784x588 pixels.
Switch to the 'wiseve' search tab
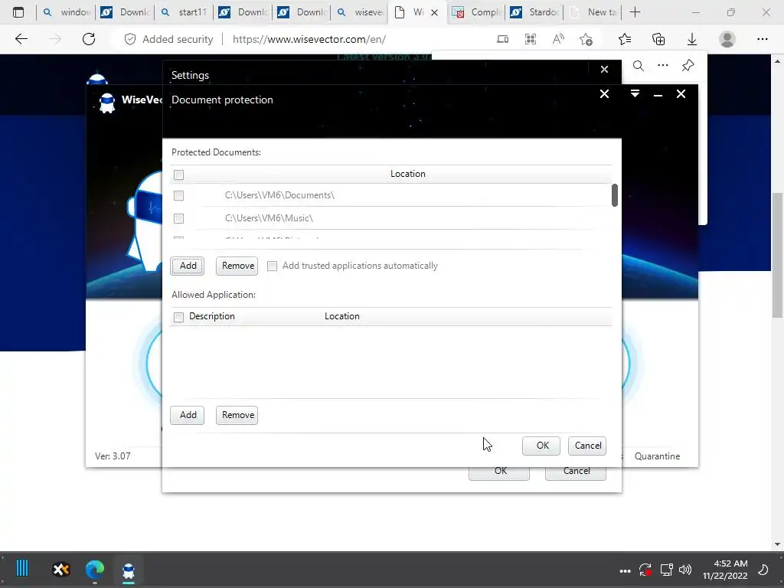(x=361, y=12)
